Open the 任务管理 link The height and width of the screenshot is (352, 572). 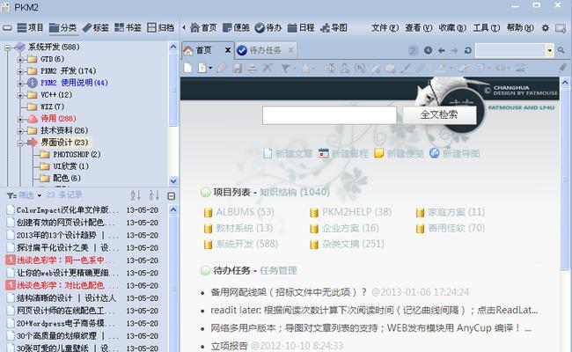[x=278, y=271]
